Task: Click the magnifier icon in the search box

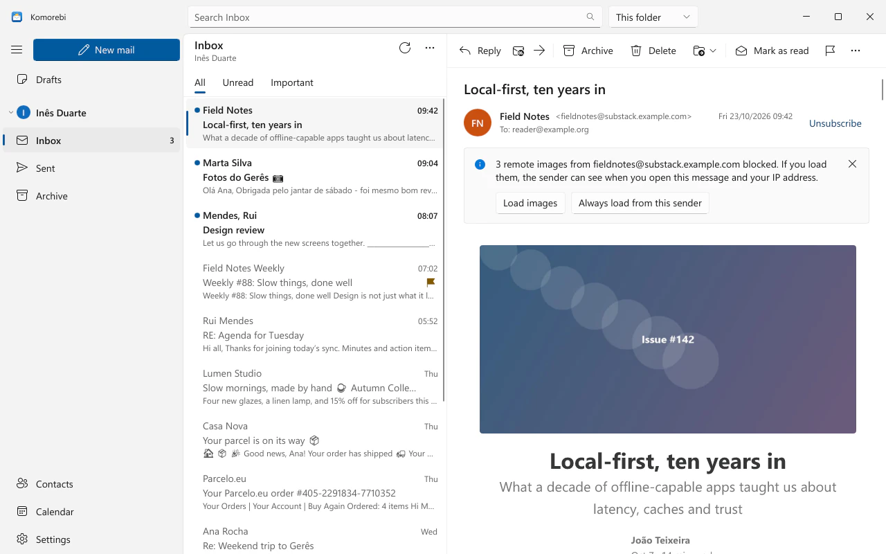Action: pyautogui.click(x=590, y=17)
